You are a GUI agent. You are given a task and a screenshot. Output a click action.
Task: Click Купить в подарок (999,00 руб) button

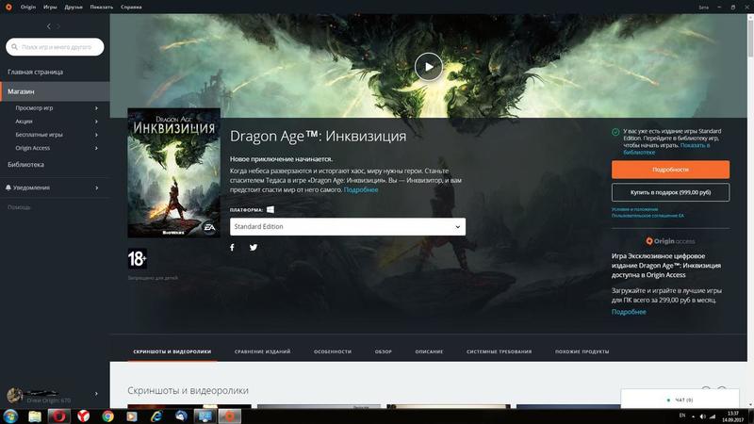point(670,192)
